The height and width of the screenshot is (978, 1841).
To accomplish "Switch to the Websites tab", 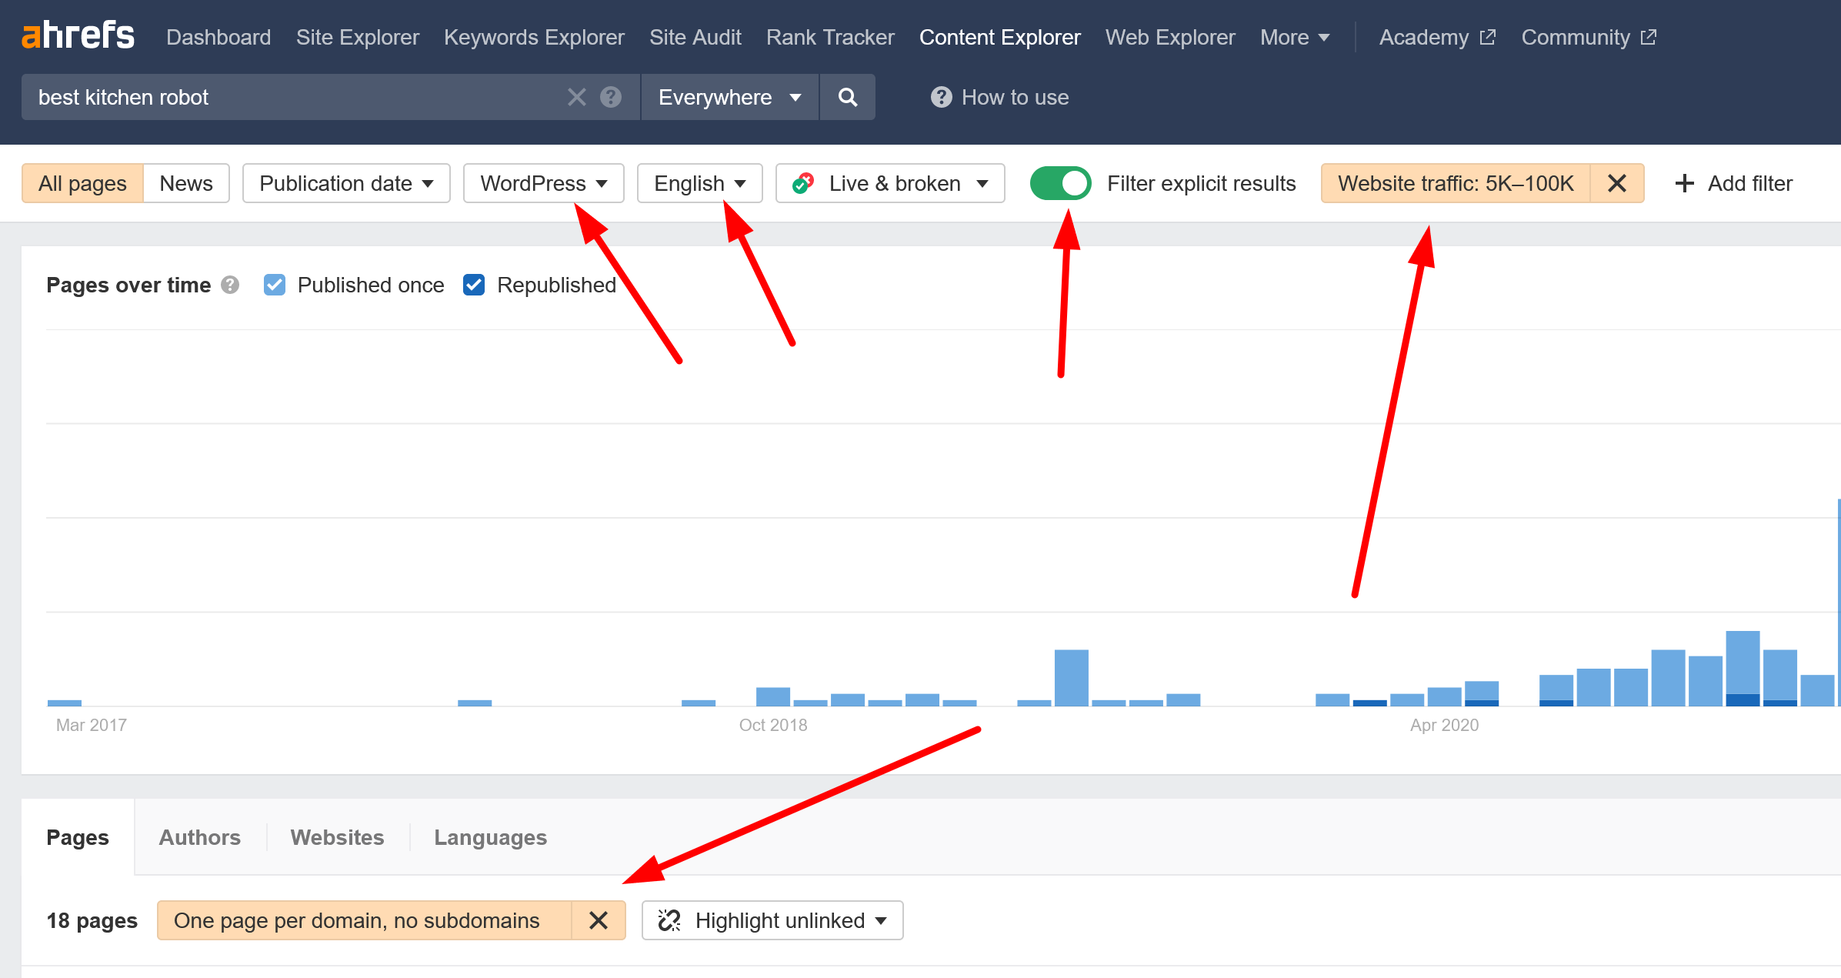I will tap(337, 837).
